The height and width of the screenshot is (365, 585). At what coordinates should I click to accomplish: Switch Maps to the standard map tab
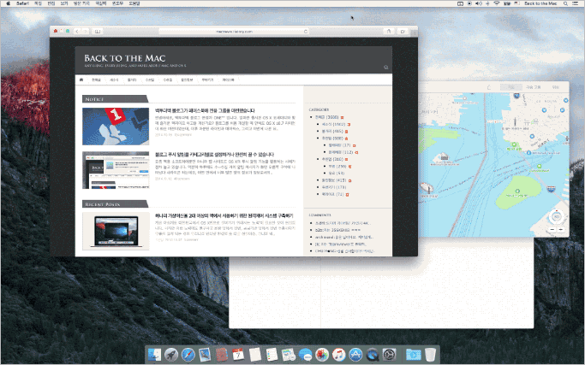pyautogui.click(x=511, y=87)
